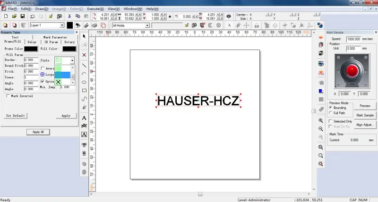Switch to the Rotary tab

click(x=69, y=42)
